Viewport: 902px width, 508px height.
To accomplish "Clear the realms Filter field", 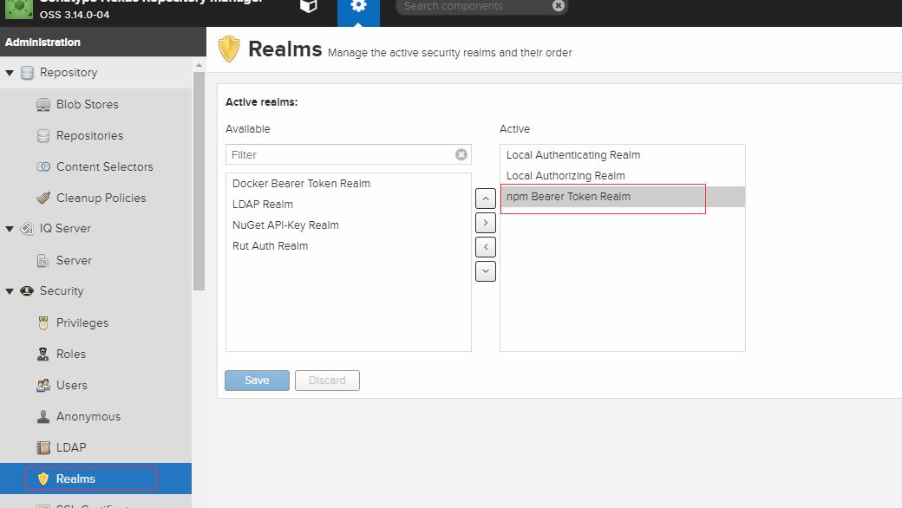I will 461,154.
